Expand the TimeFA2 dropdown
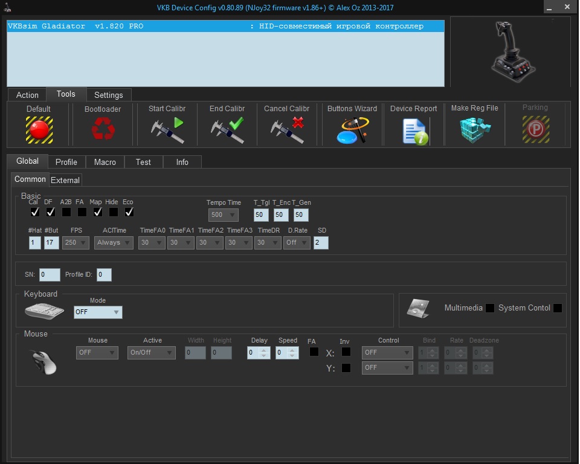This screenshot has height=464, width=580. pyautogui.click(x=210, y=243)
